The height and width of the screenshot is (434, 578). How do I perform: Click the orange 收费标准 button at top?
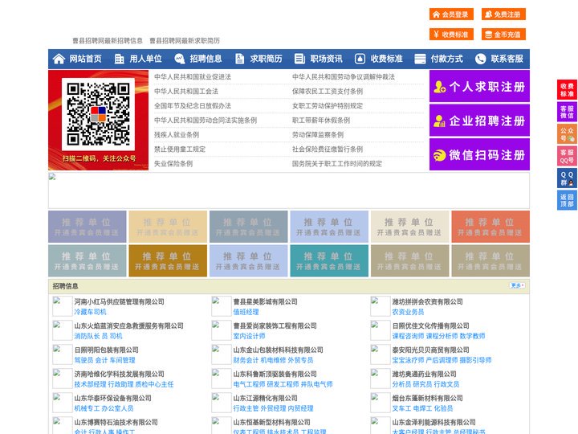point(451,35)
